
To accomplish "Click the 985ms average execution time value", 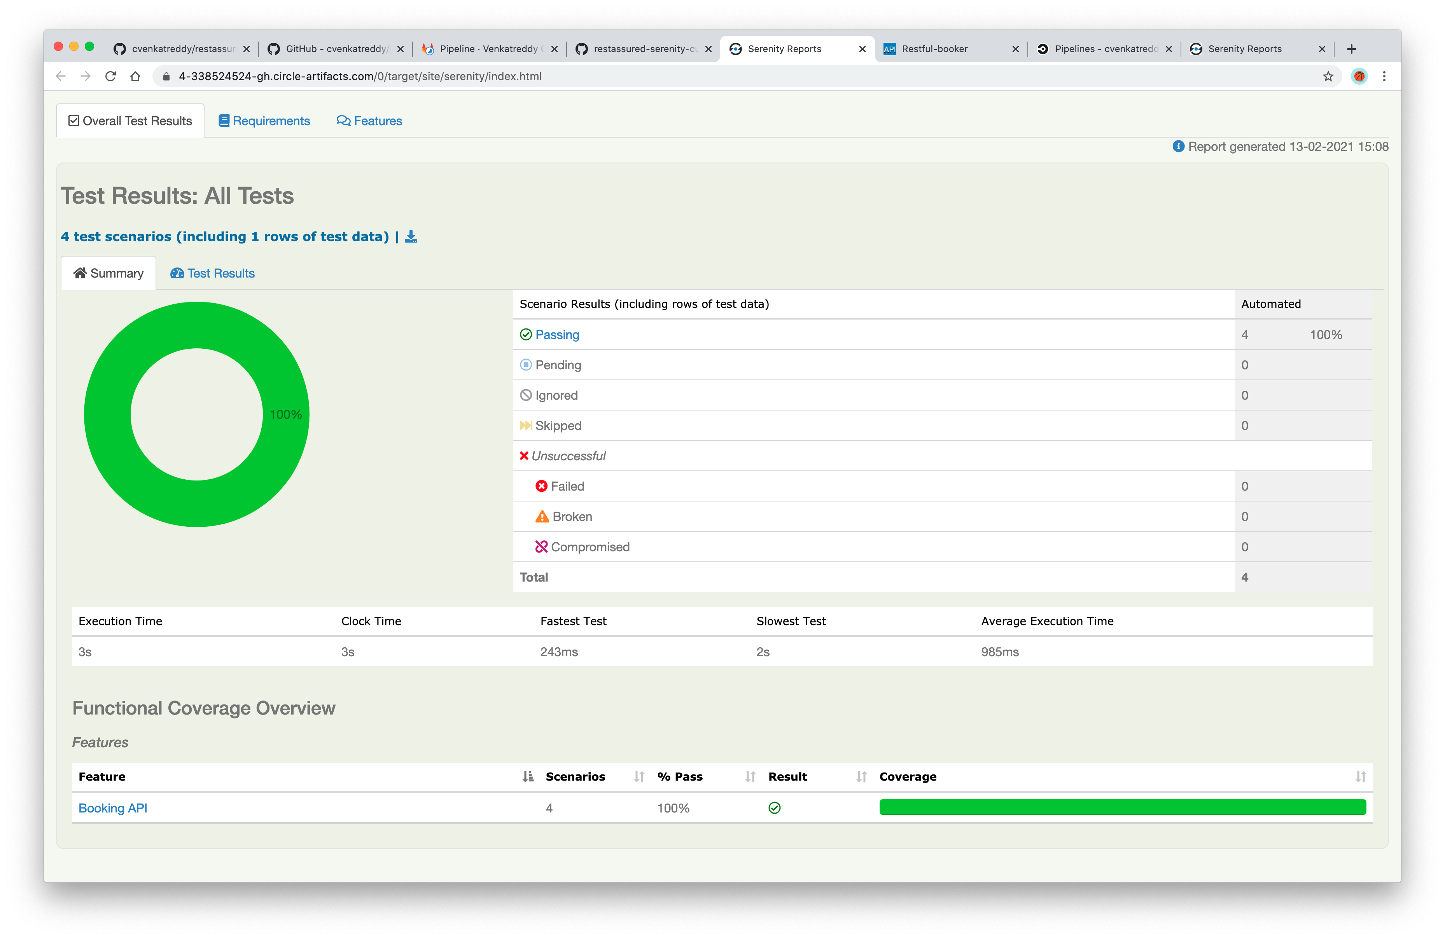I will click(x=1000, y=652).
